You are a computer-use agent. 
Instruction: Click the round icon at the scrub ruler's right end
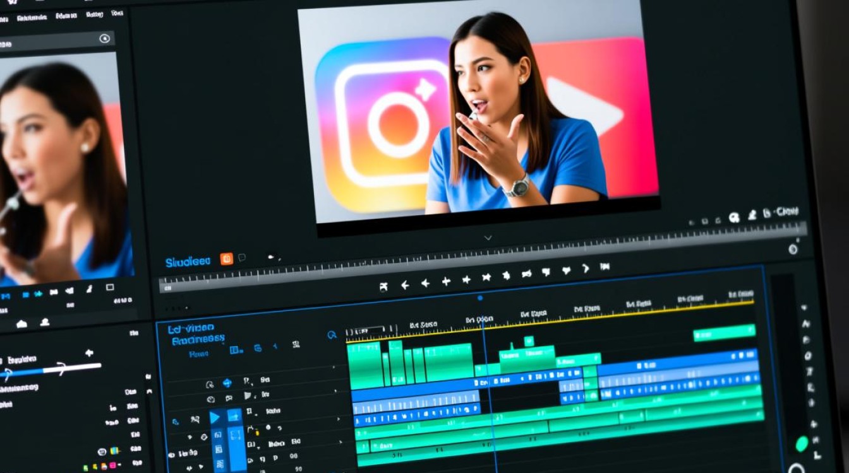(x=793, y=249)
